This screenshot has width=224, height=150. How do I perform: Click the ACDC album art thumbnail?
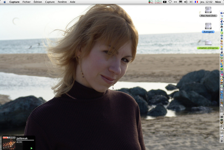pos(9,143)
